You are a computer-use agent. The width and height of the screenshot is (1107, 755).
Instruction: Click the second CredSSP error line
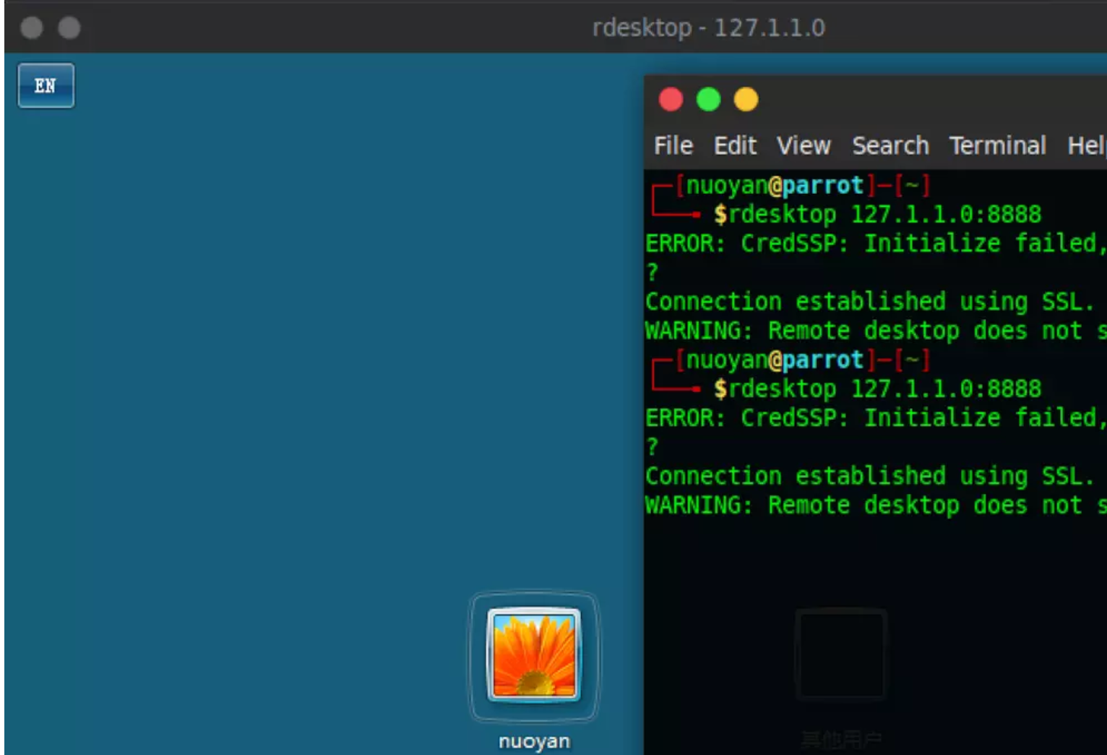click(x=876, y=417)
